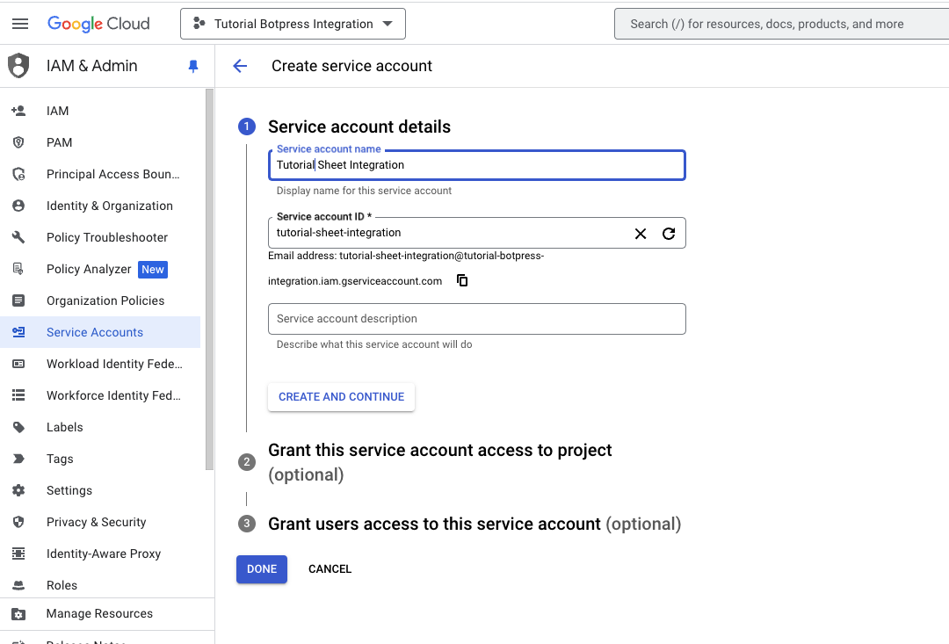
Task: Copy the service account email address
Action: point(462,281)
